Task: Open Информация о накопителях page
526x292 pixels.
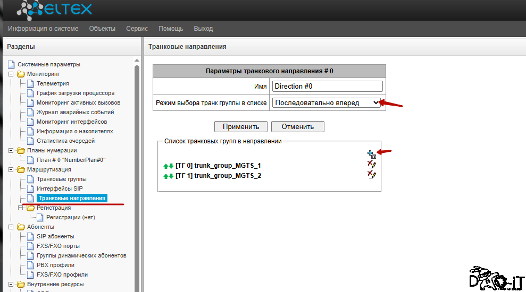Action: point(75,131)
